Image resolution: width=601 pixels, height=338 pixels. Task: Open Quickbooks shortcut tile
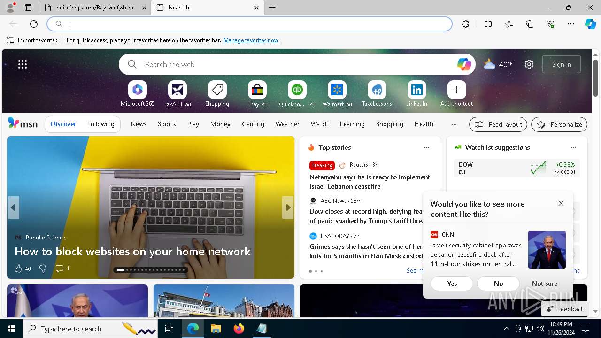(297, 94)
